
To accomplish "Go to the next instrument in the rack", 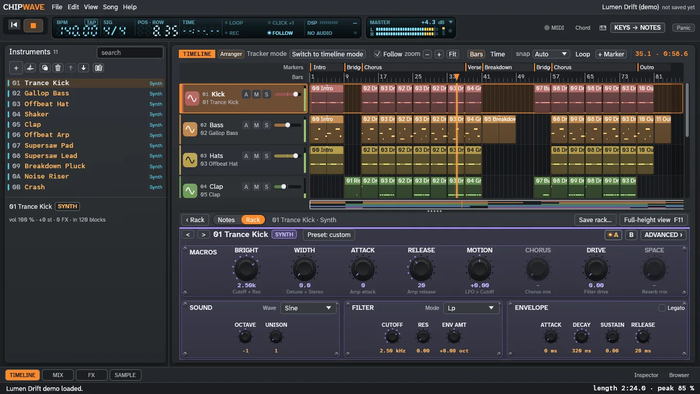I will pyautogui.click(x=203, y=234).
